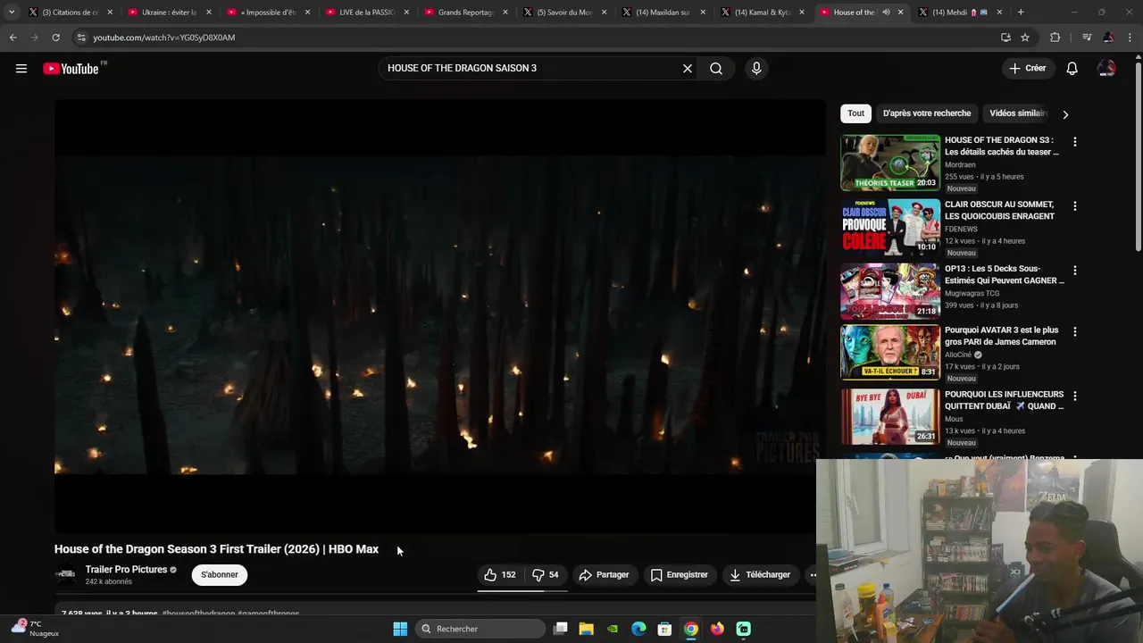Open the tab search dropdown arrow
The width and height of the screenshot is (1143, 643).
pyautogui.click(x=12, y=13)
